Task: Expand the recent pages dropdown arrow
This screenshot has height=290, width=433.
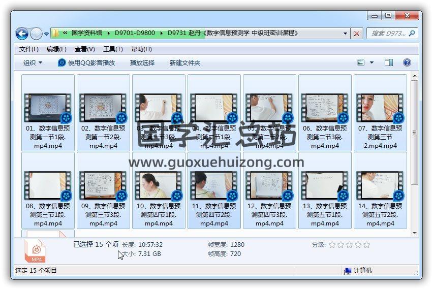Action: tap(47, 34)
